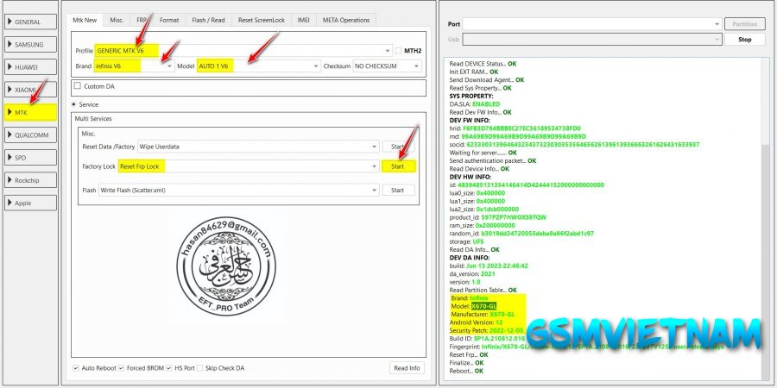Switch to the Misc. tab
The width and height of the screenshot is (777, 388).
pyautogui.click(x=117, y=21)
